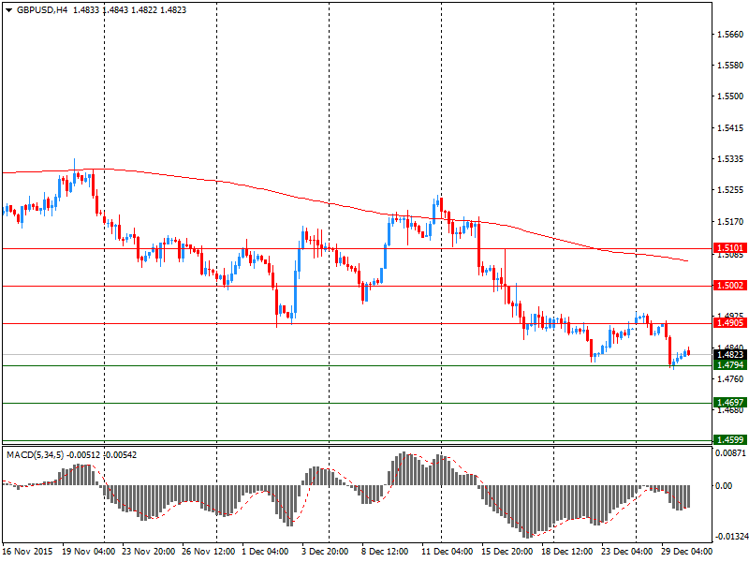The image size is (749, 562).
Task: Click the 1.4760 price scale value
Action: click(730, 379)
